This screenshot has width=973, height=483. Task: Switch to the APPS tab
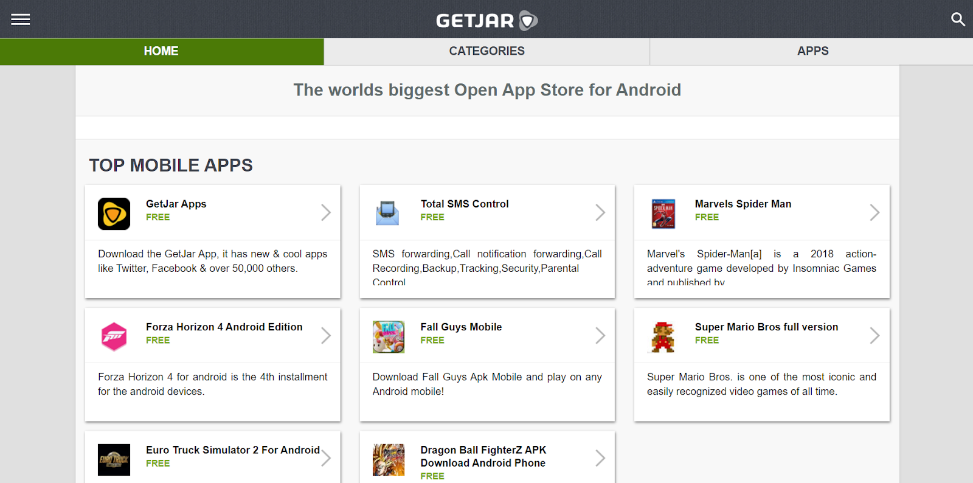(x=812, y=52)
